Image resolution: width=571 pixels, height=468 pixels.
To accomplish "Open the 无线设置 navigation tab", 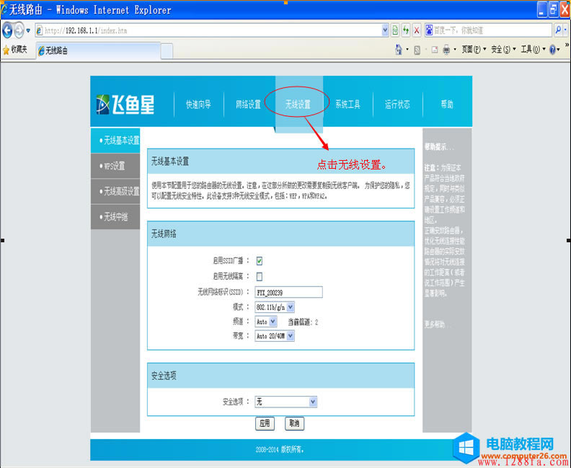I will [x=298, y=105].
